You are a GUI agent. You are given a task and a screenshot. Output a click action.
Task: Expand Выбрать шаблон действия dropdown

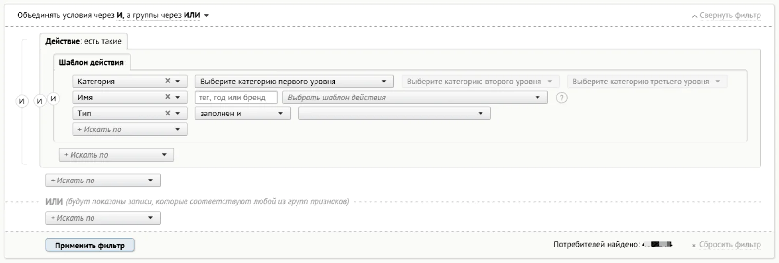[x=415, y=97]
